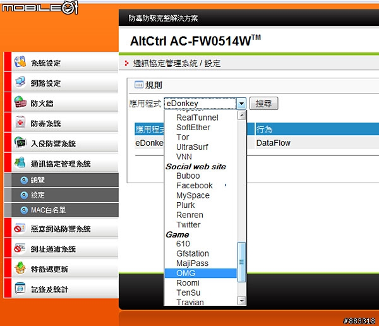
Task: Choose Roomi in the dropdown list
Action: pyautogui.click(x=200, y=282)
